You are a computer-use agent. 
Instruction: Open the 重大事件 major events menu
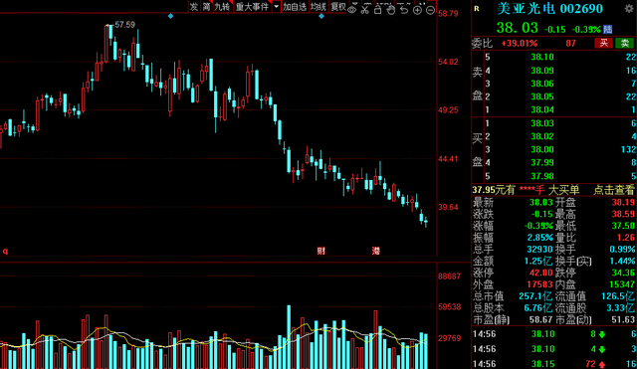click(252, 7)
